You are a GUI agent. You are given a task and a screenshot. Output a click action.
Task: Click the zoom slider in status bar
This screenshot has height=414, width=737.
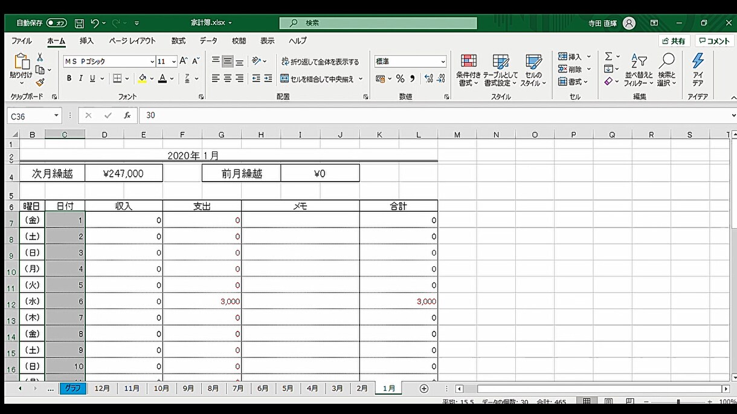tap(678, 402)
